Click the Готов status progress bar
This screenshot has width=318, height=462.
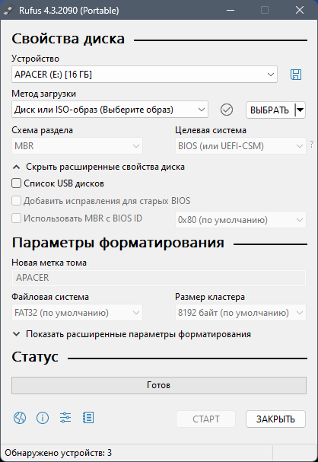pyautogui.click(x=159, y=385)
